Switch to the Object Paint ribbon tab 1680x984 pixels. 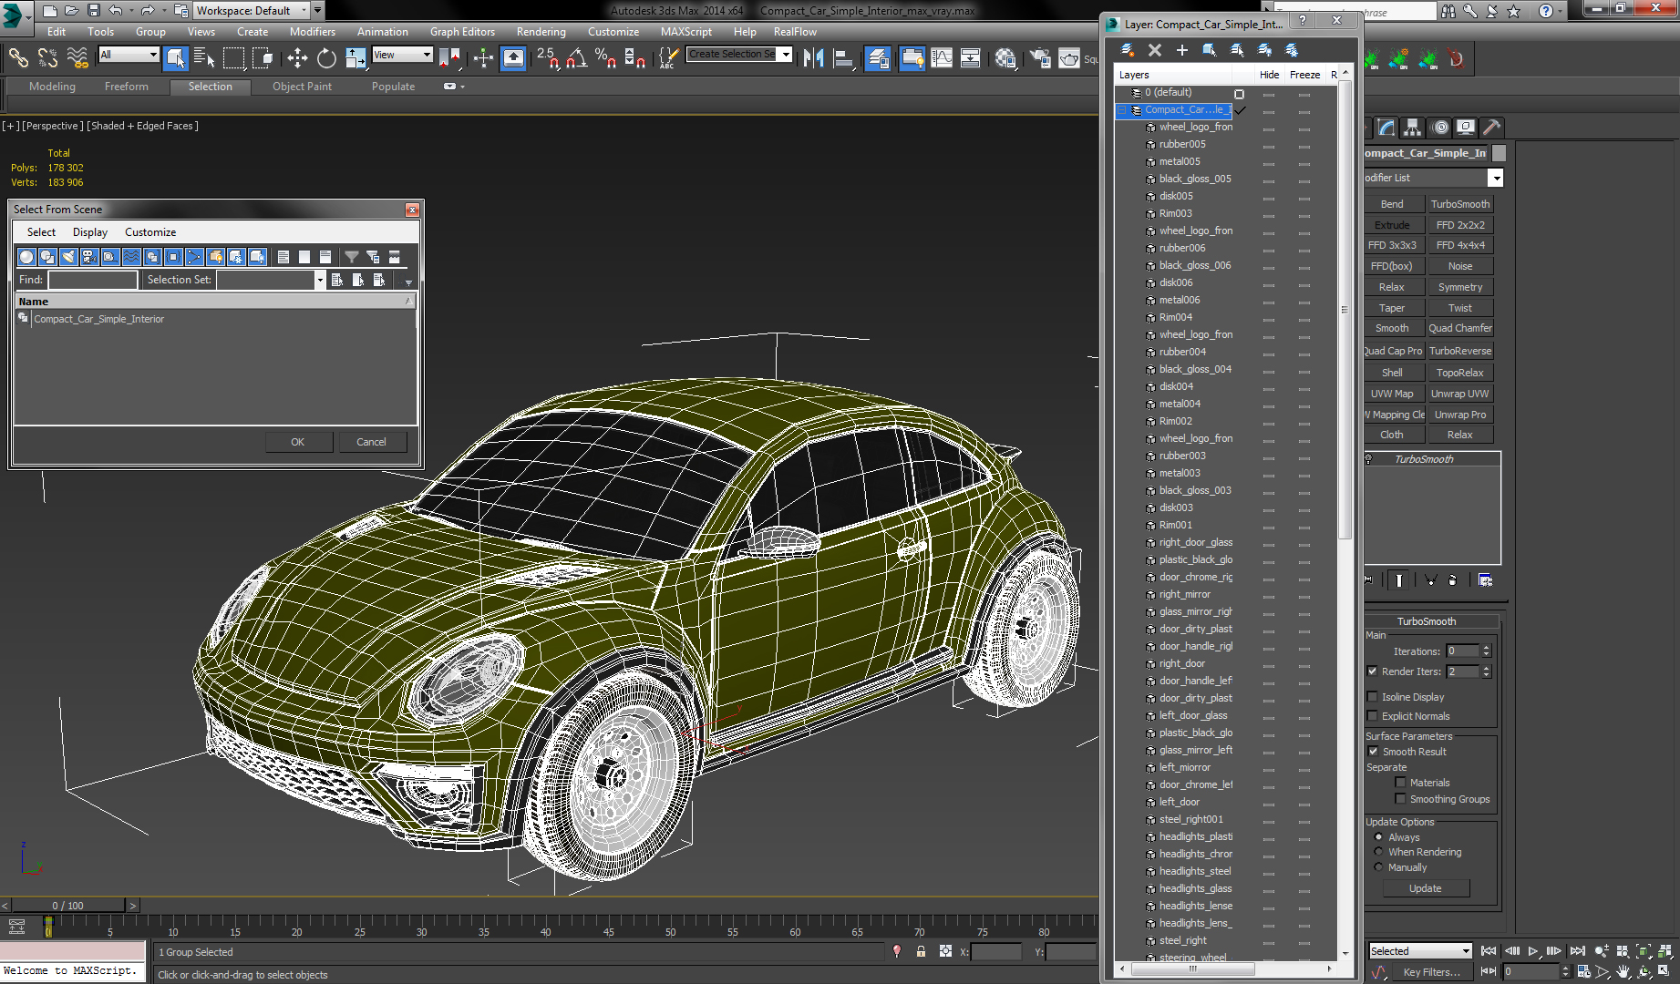tap(302, 87)
